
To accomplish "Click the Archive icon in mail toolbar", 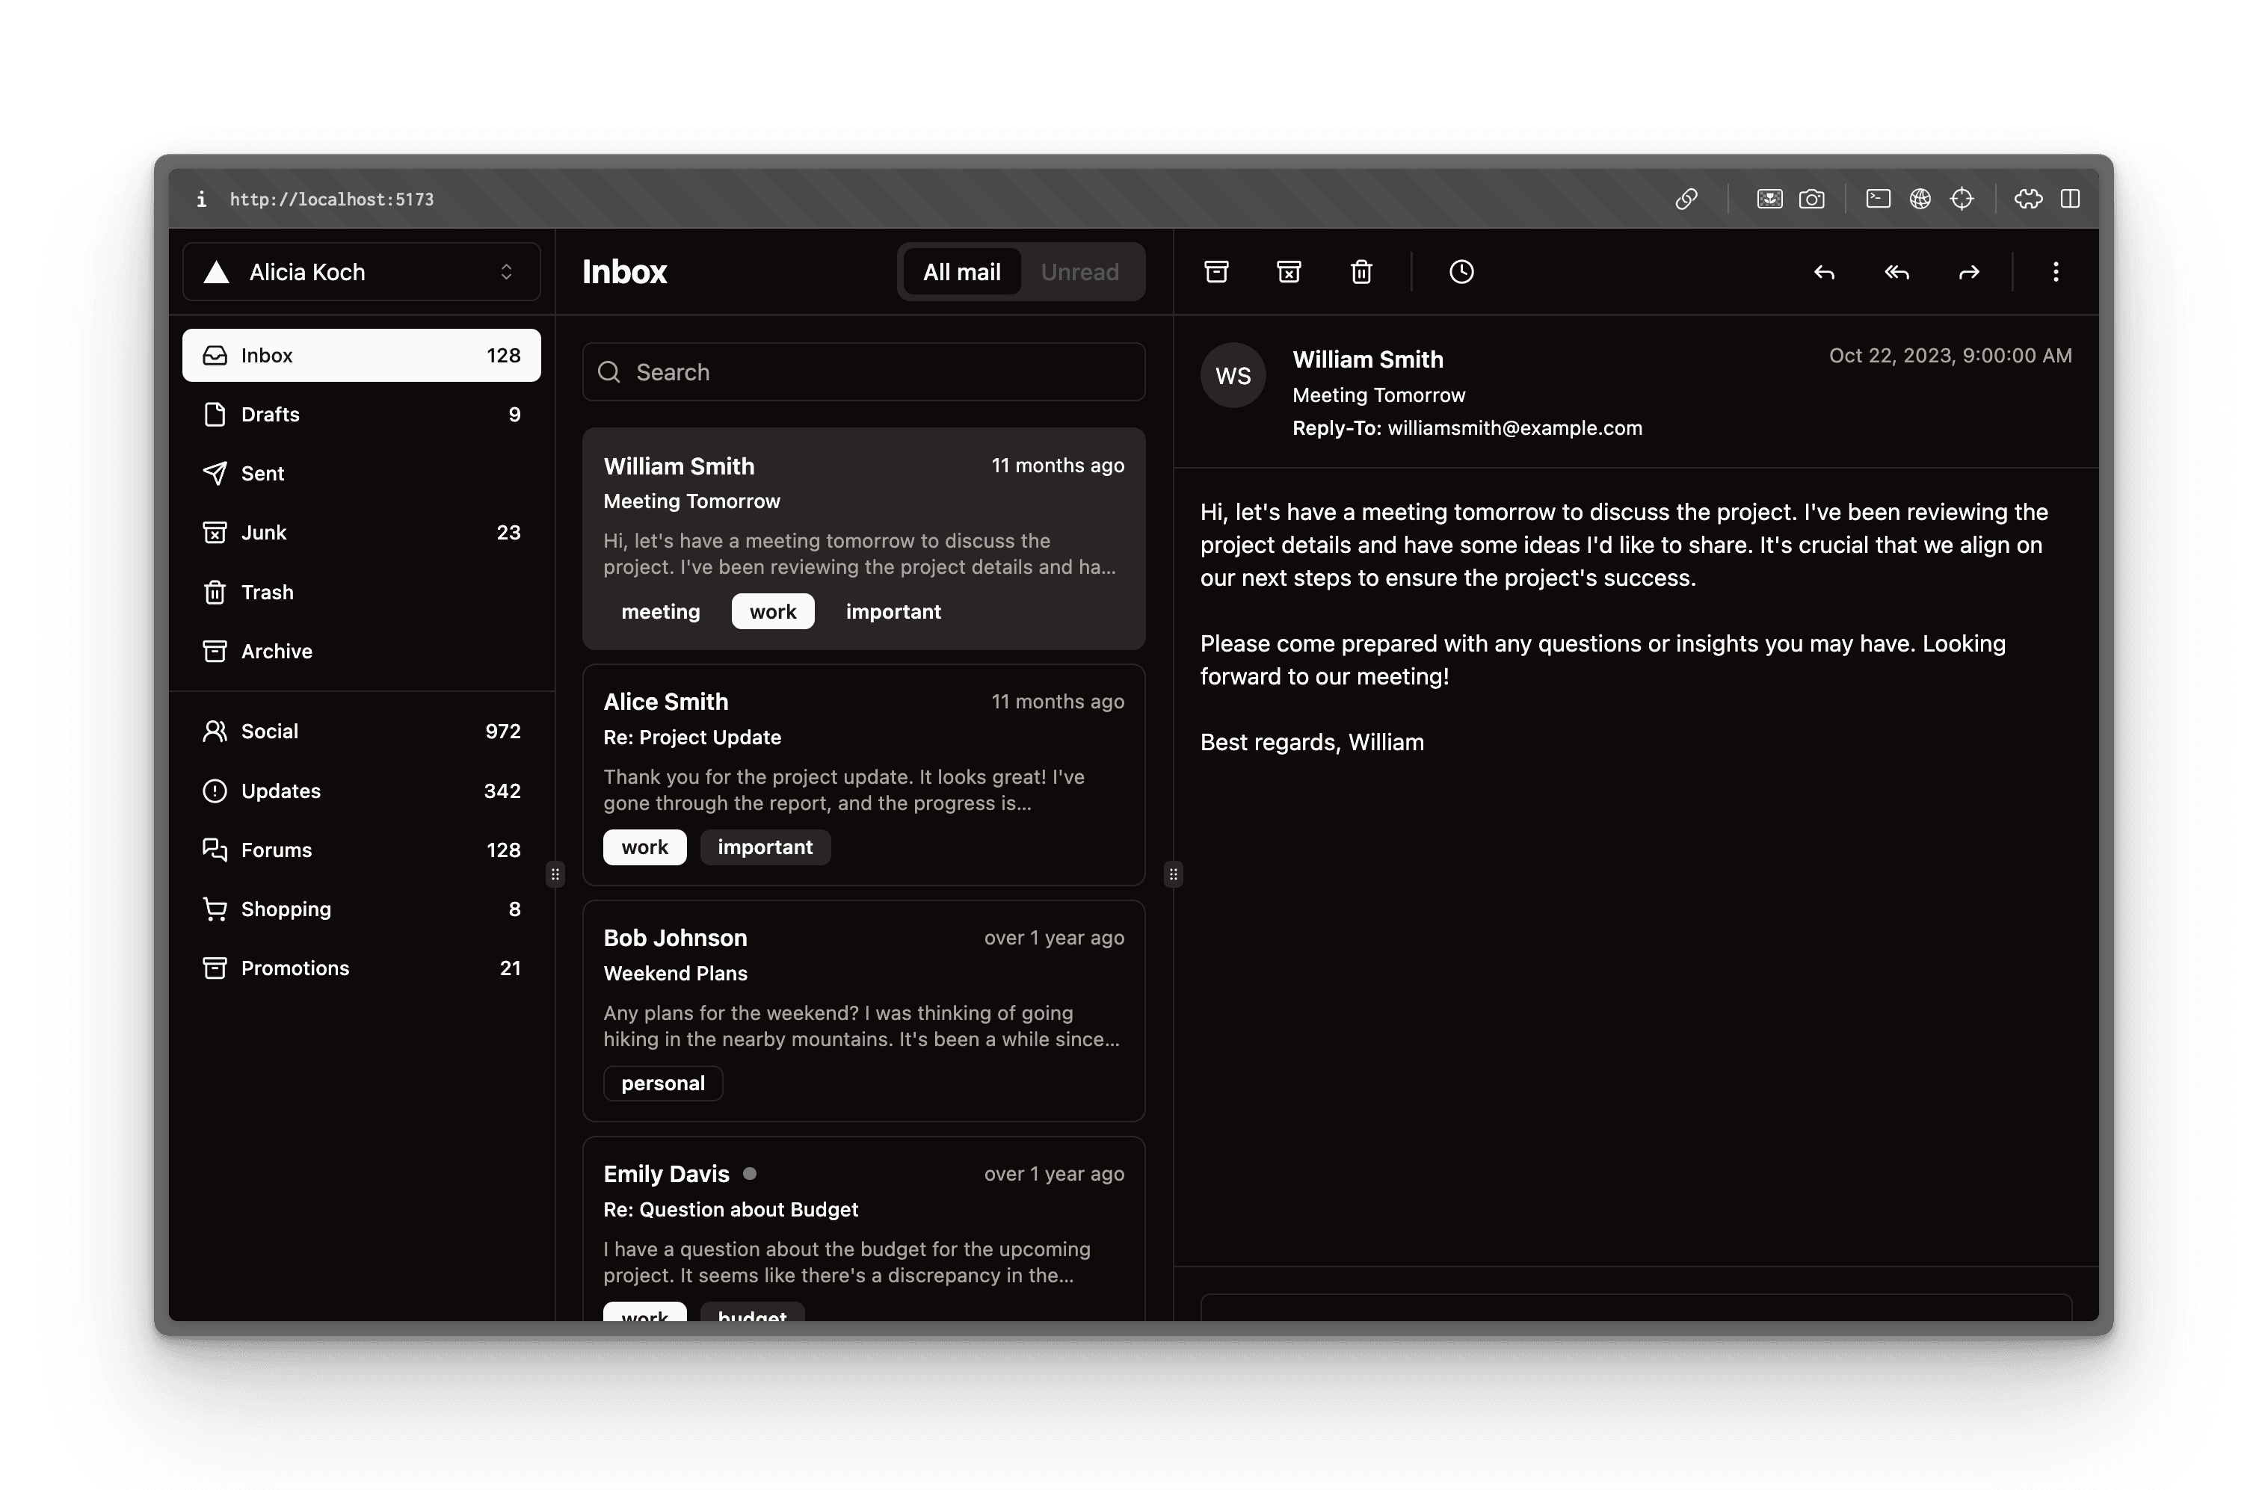I will (1216, 273).
